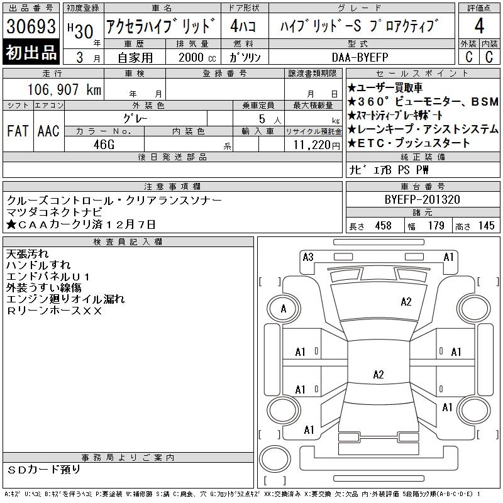Image resolution: width=503 pixels, height=503 pixels.
Task: Select the 初出品 black label
Action: click(x=31, y=52)
